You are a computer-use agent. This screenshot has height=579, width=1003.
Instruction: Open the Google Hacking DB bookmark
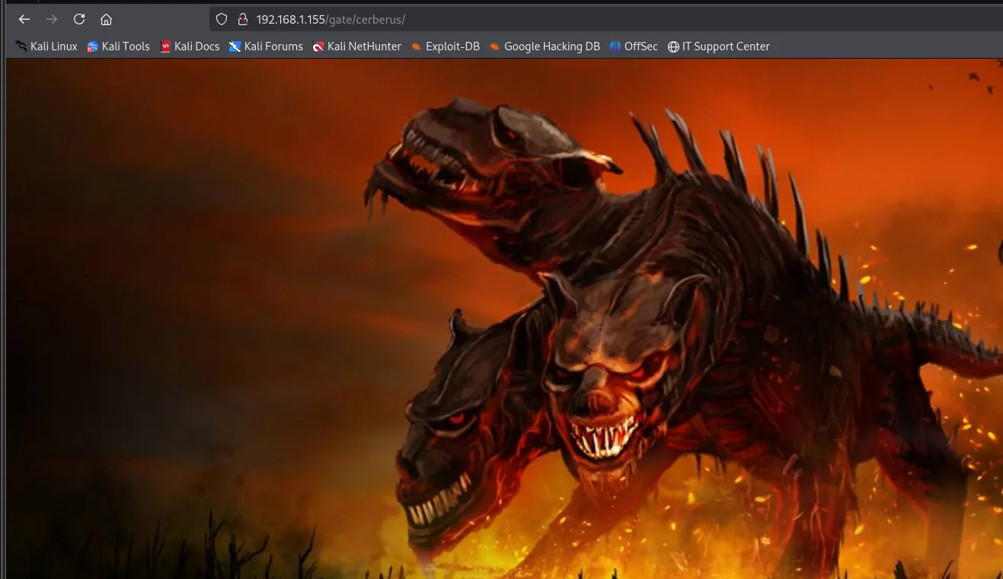pos(545,46)
